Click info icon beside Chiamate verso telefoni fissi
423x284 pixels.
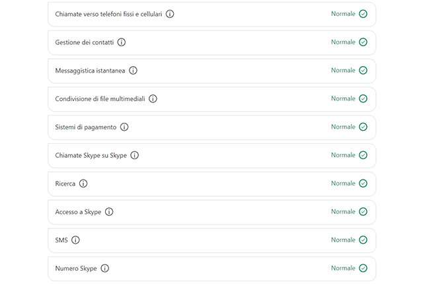tap(170, 14)
